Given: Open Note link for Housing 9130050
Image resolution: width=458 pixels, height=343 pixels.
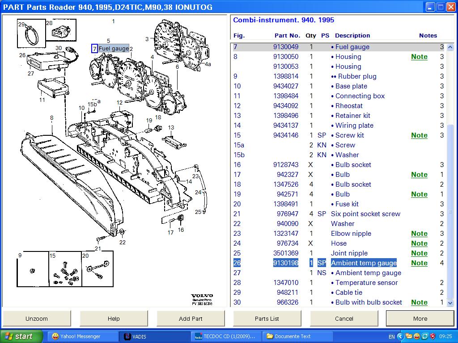Looking at the screenshot, I should (x=419, y=57).
